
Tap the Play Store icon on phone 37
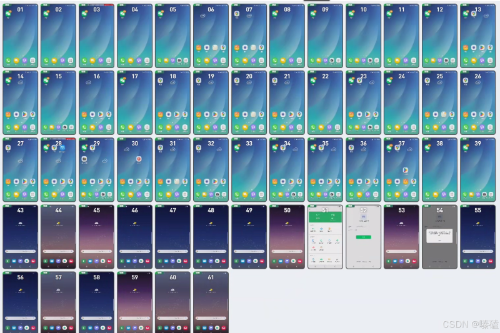(x=405, y=170)
